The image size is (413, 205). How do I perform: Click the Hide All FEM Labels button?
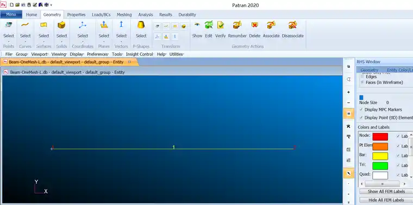tap(386, 200)
